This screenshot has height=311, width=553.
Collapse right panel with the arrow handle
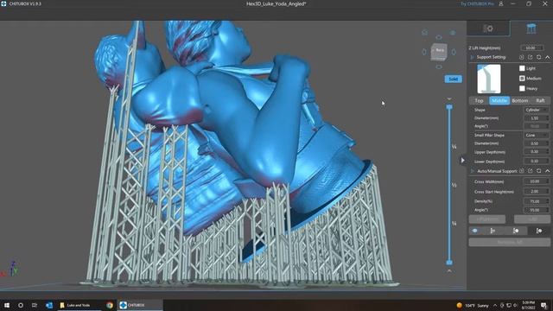click(x=463, y=161)
